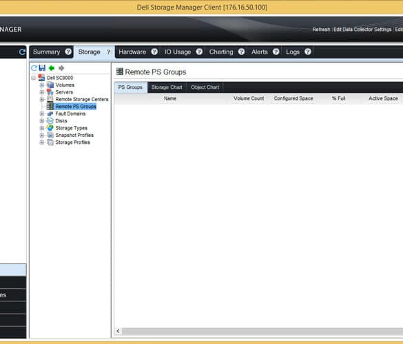403x344 pixels.
Task: Open help icon next to IO Usage tab
Action: click(199, 52)
